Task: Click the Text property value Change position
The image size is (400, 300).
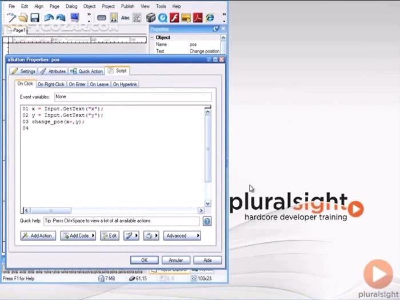Action: [x=205, y=51]
